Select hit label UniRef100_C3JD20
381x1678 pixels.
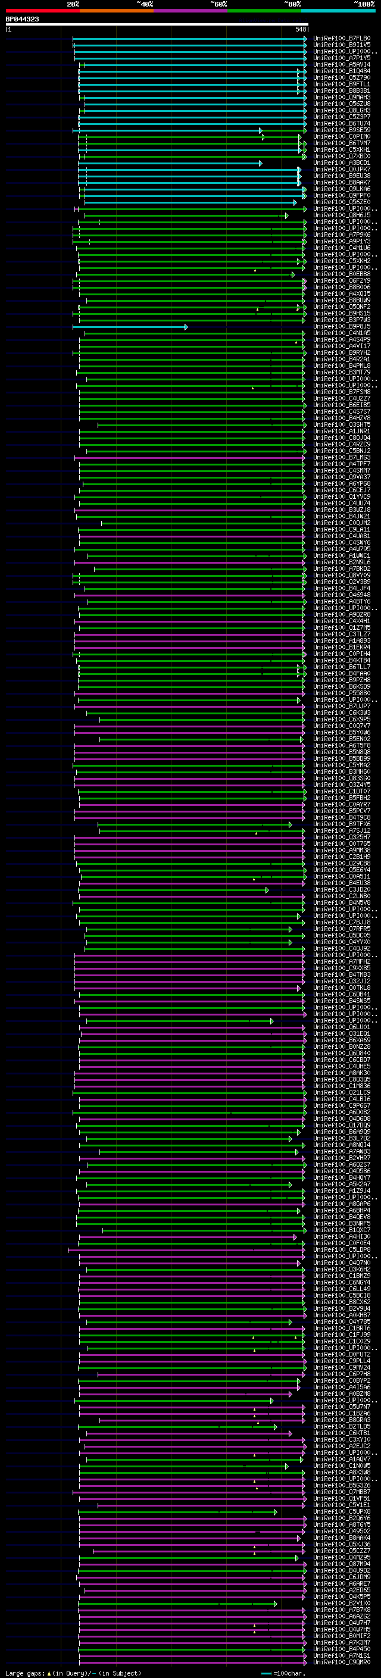[x=342, y=890]
